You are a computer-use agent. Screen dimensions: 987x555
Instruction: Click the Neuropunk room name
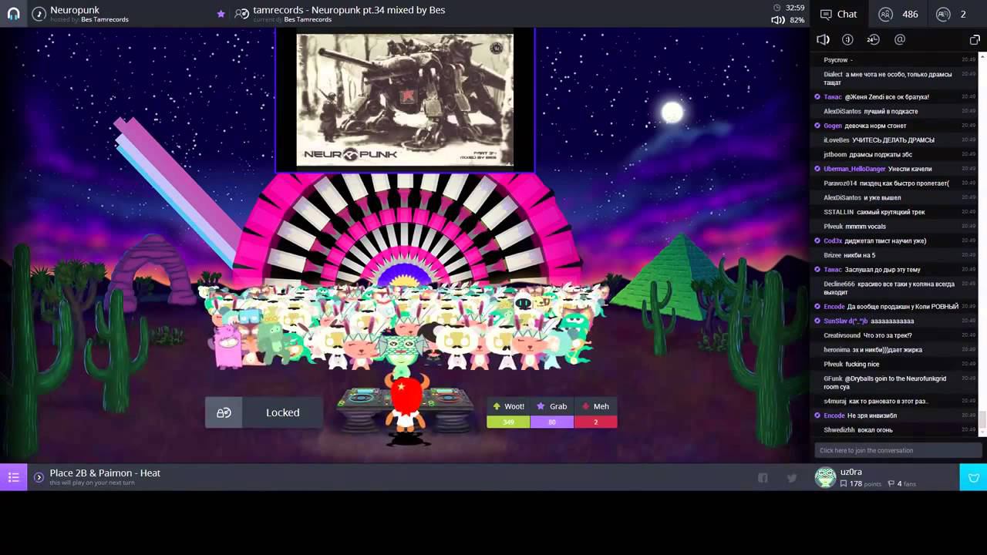click(75, 10)
